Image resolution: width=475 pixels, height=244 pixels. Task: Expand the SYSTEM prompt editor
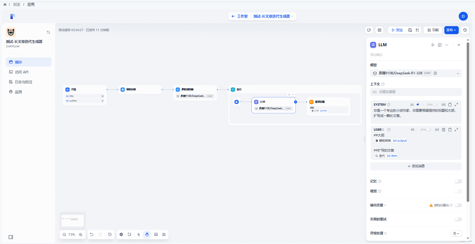coord(456,105)
